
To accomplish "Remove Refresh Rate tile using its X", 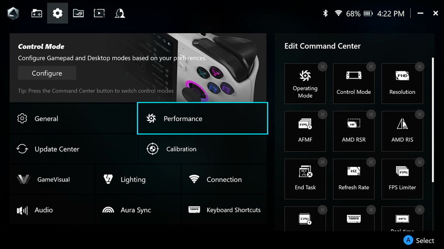I will coord(371,162).
